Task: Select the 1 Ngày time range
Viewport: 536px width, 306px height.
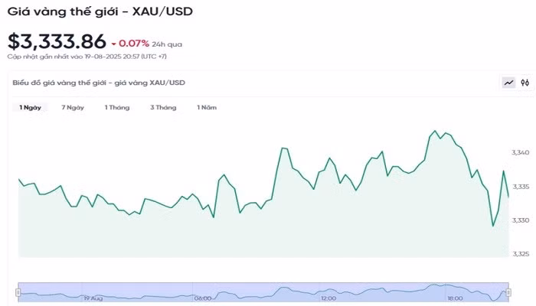Action: coord(31,108)
